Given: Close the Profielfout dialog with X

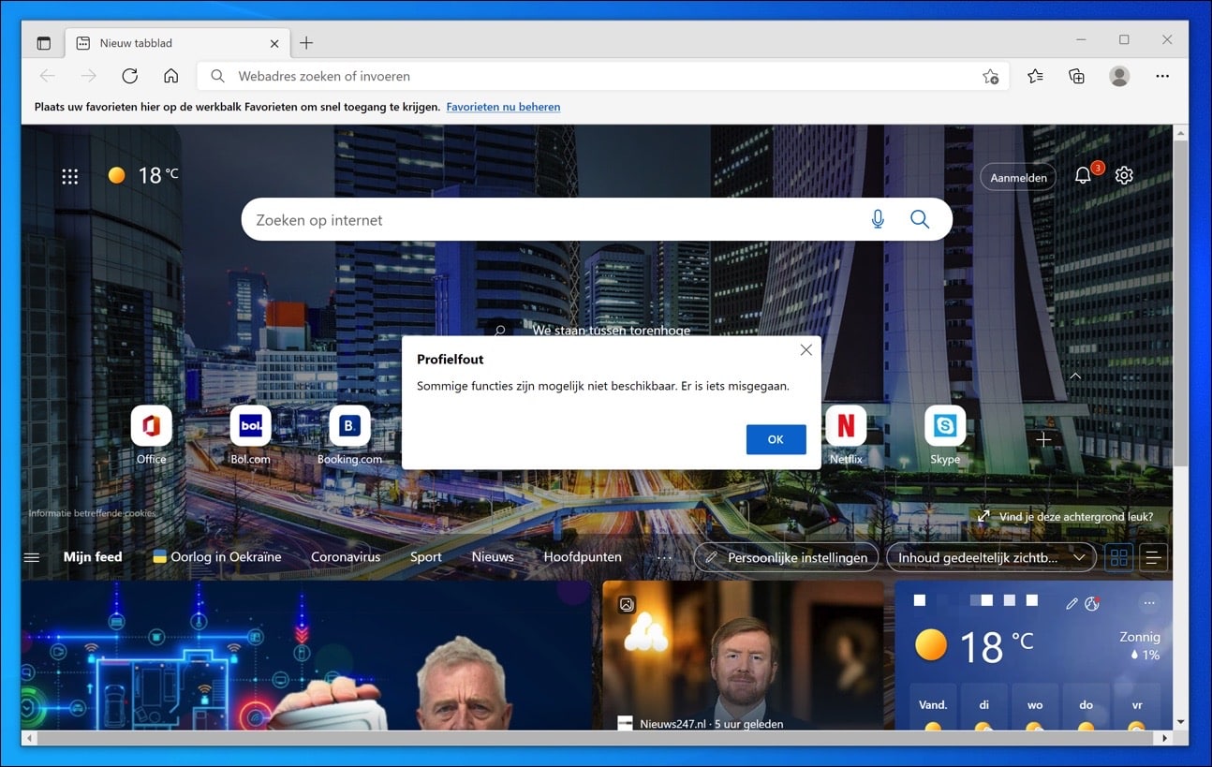Looking at the screenshot, I should click(x=806, y=350).
